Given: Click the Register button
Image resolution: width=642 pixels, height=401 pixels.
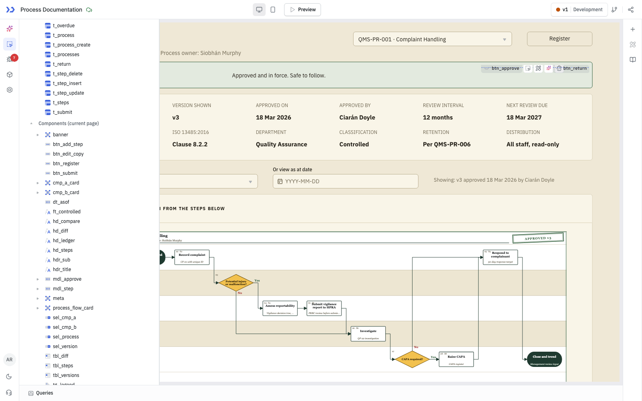Looking at the screenshot, I should (x=559, y=39).
